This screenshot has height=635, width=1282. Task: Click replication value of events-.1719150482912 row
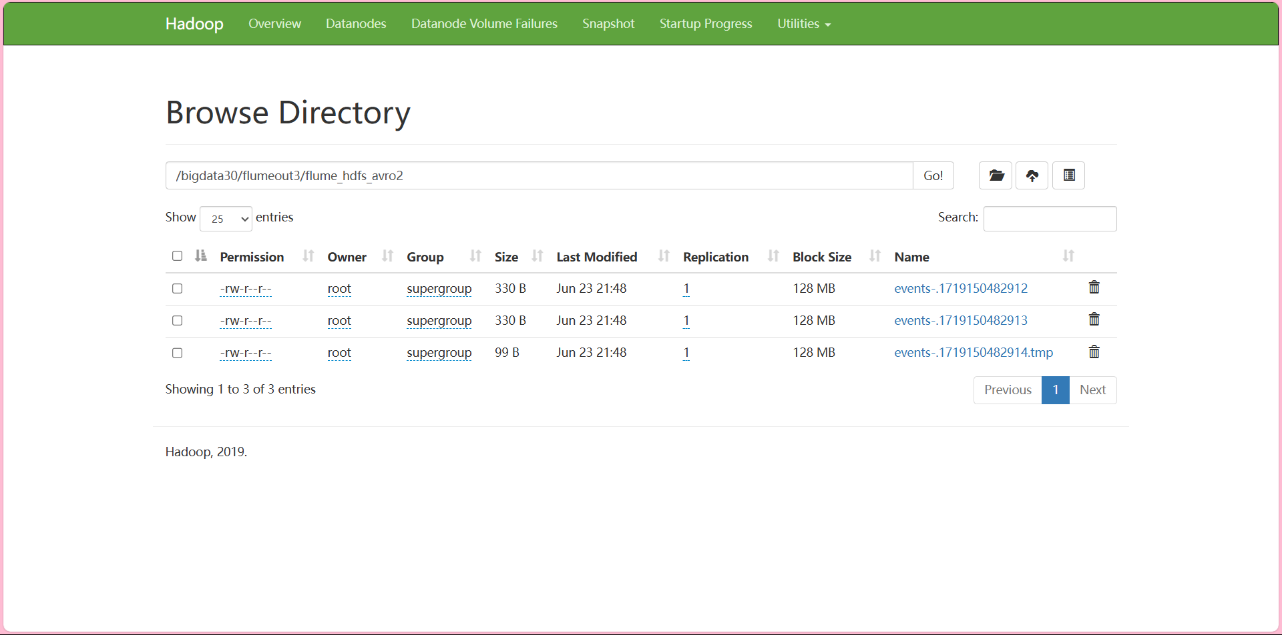click(x=686, y=289)
